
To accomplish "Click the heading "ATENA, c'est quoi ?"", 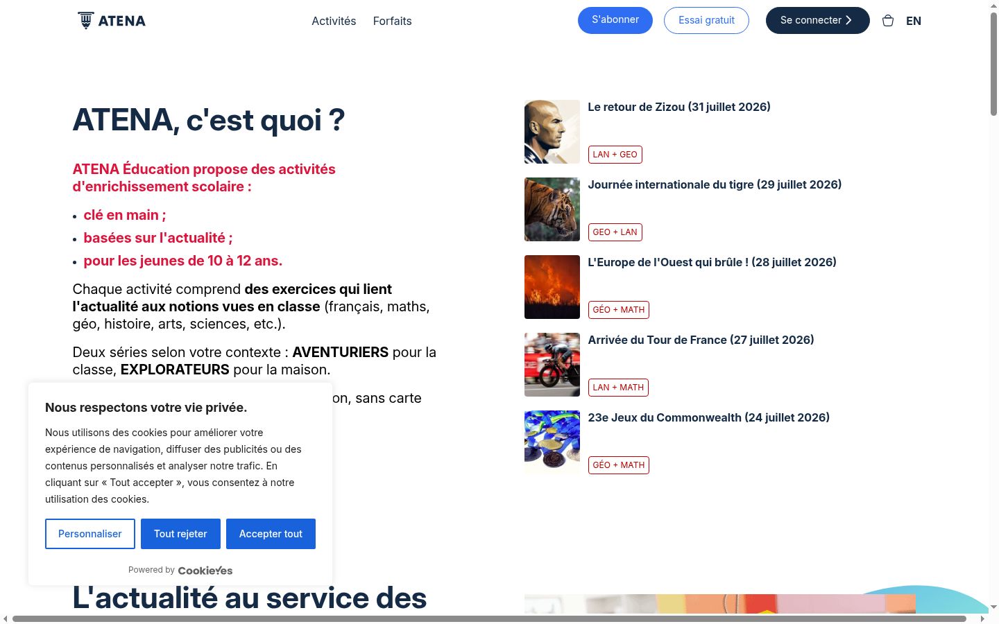I will point(209,120).
